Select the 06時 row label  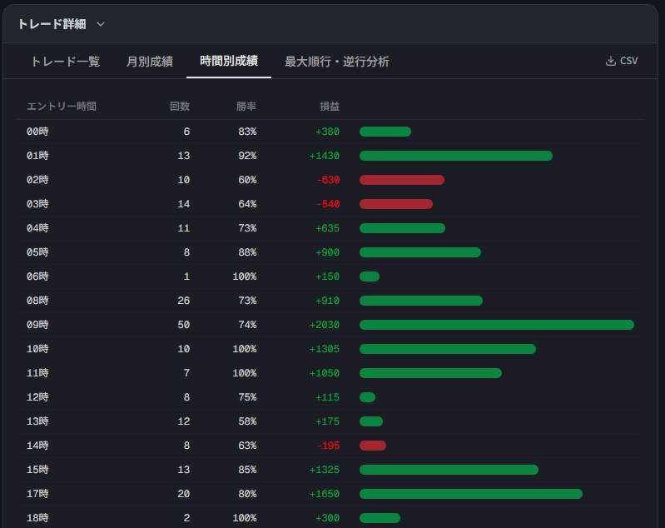[x=37, y=276]
